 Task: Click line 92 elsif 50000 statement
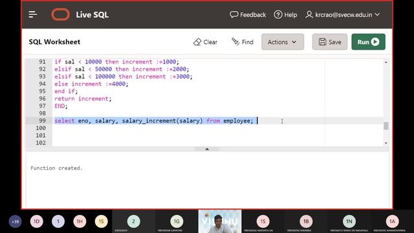122,69
